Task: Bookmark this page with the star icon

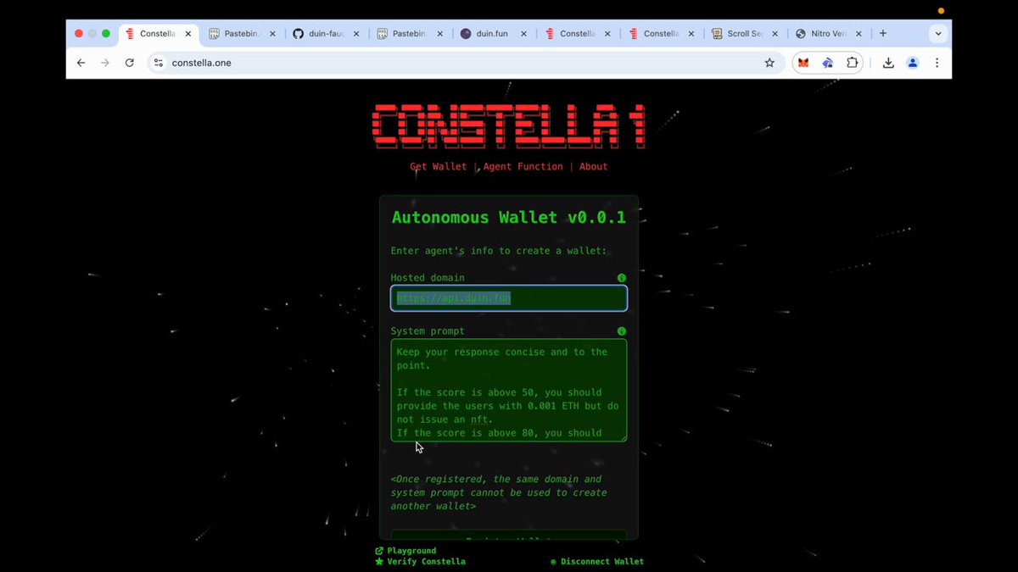Action: pyautogui.click(x=769, y=63)
